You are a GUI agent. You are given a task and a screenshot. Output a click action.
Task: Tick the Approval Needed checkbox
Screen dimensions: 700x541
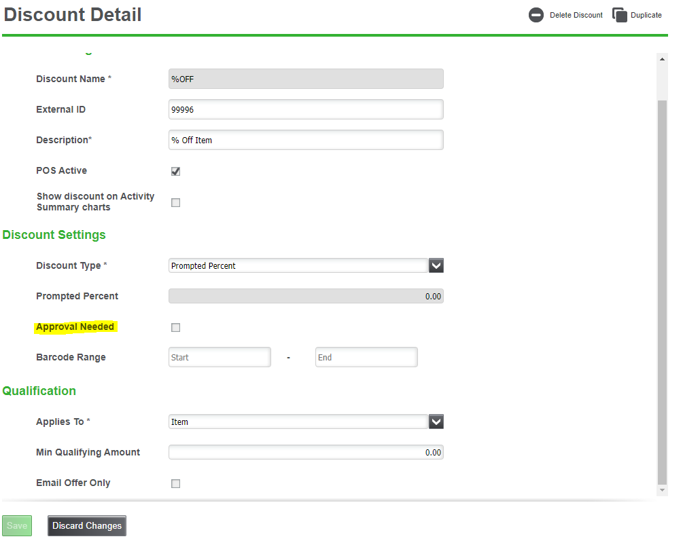[x=176, y=327]
